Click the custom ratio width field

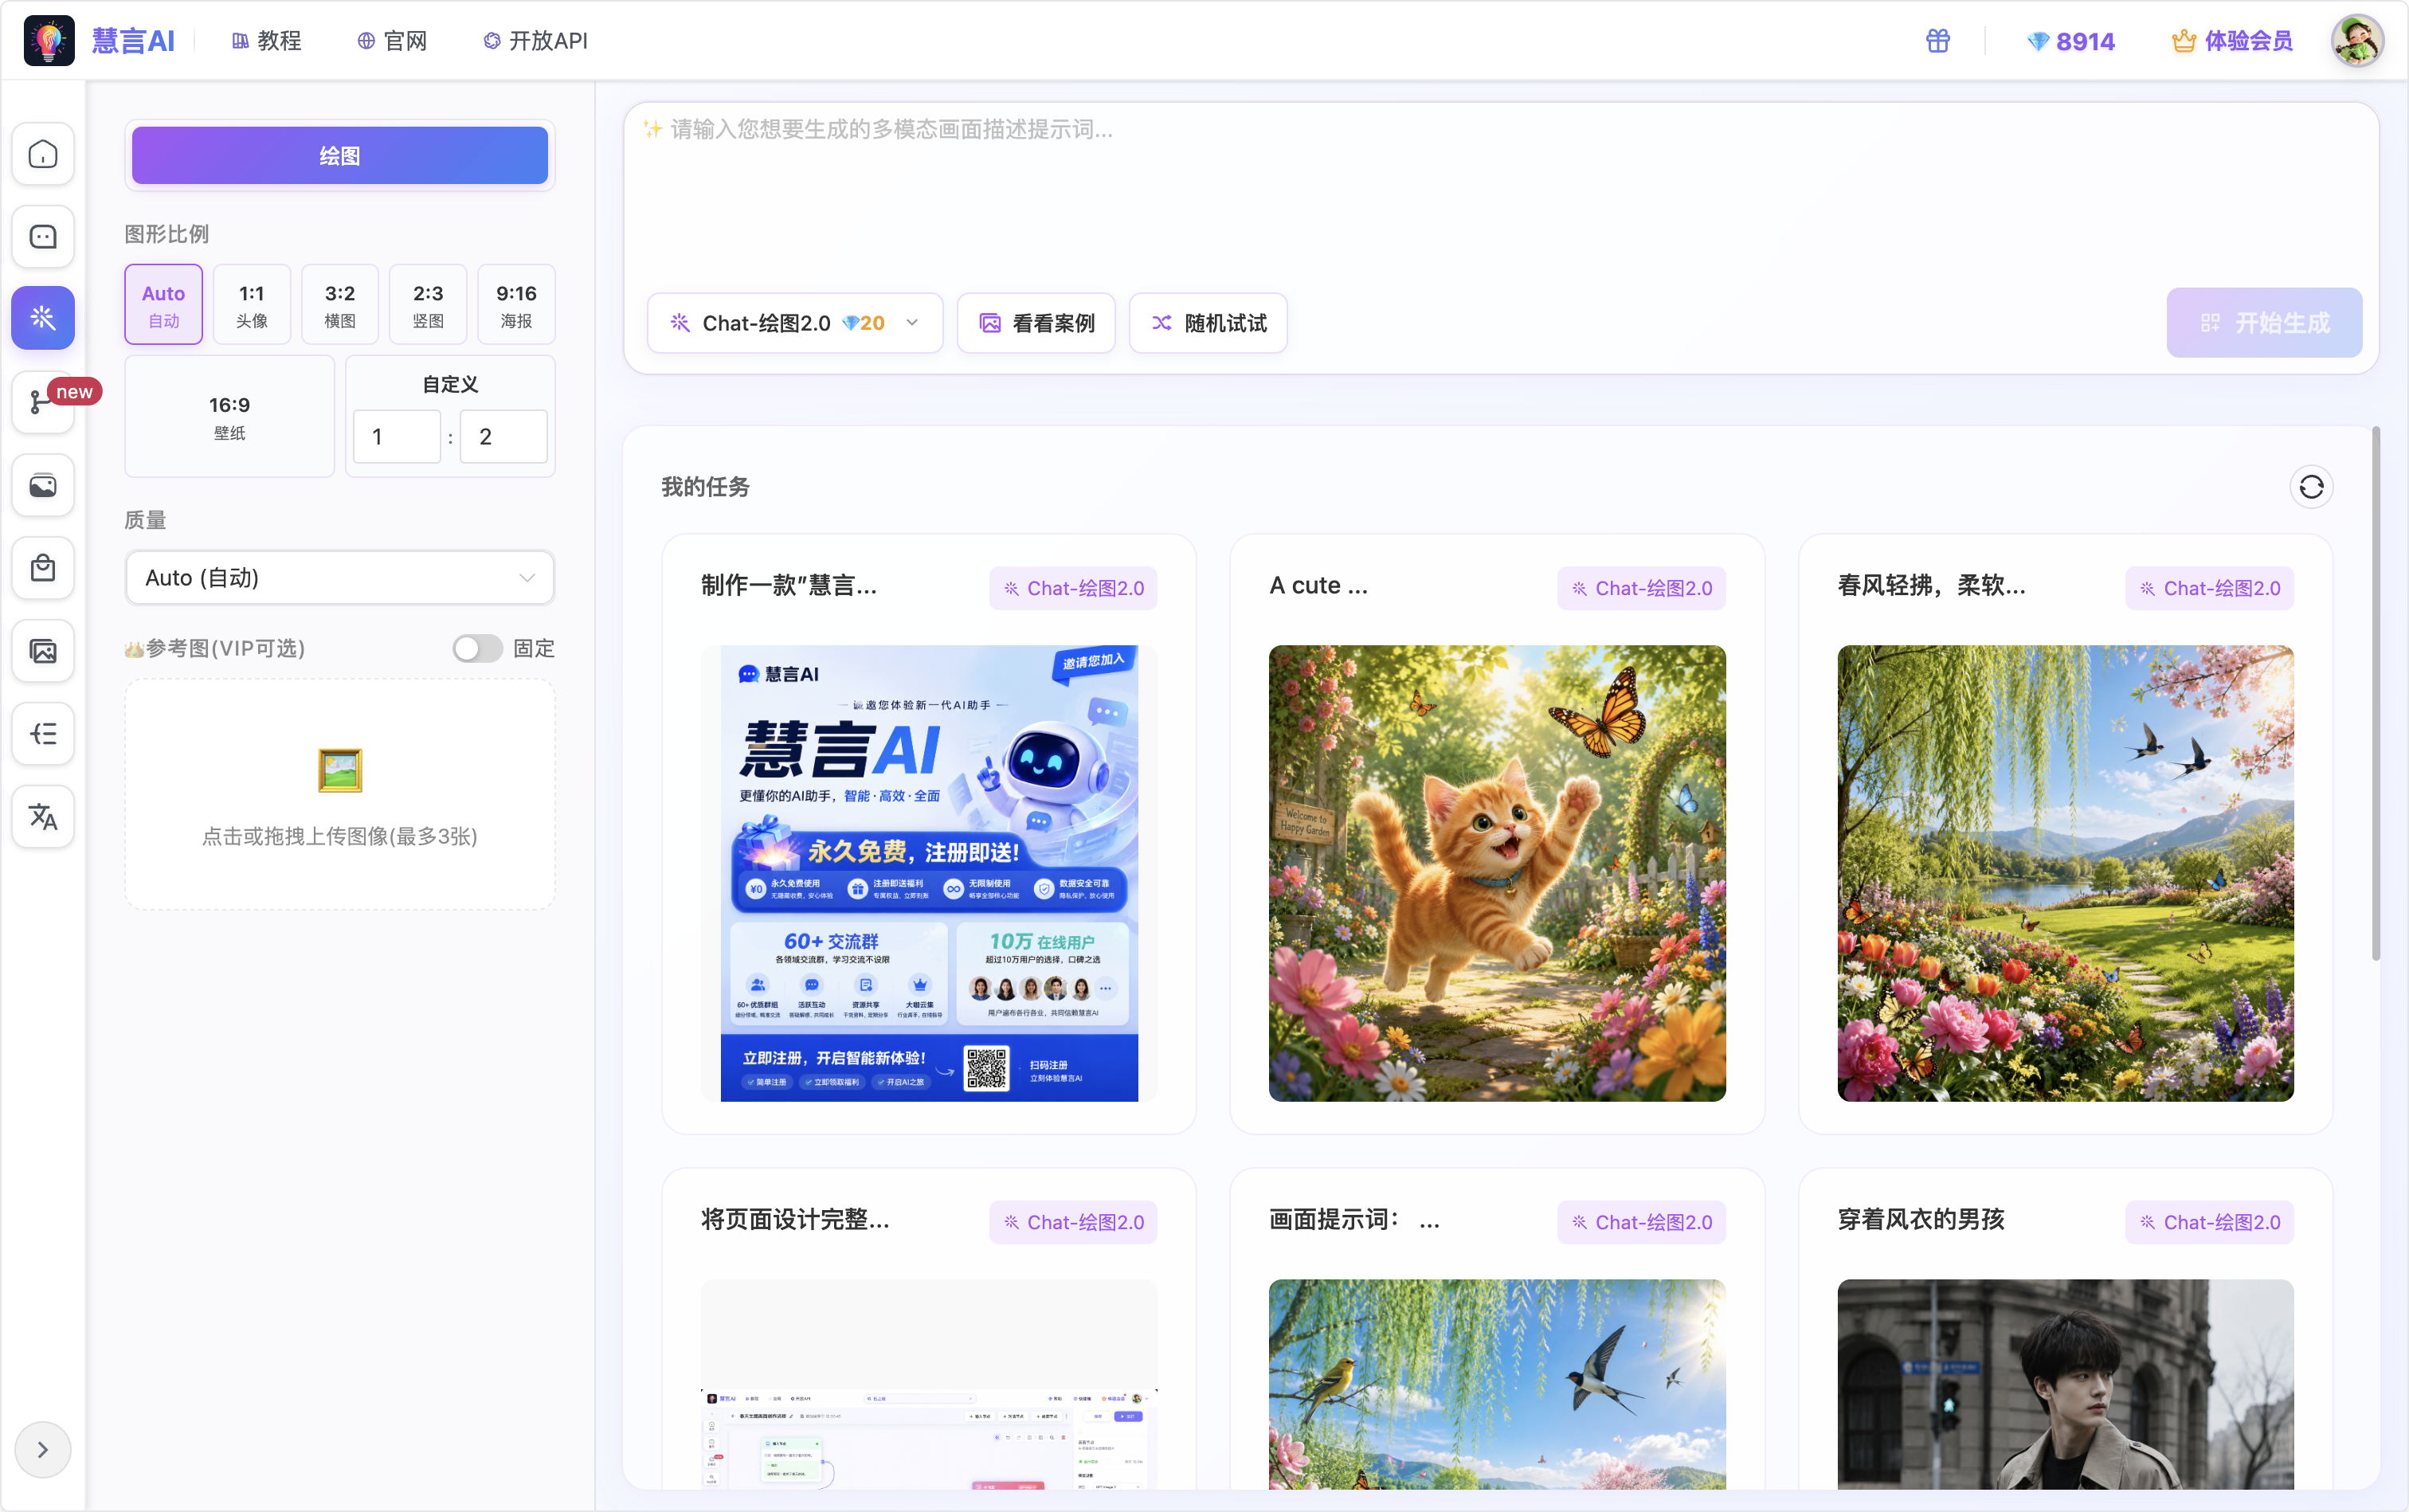[x=397, y=437]
